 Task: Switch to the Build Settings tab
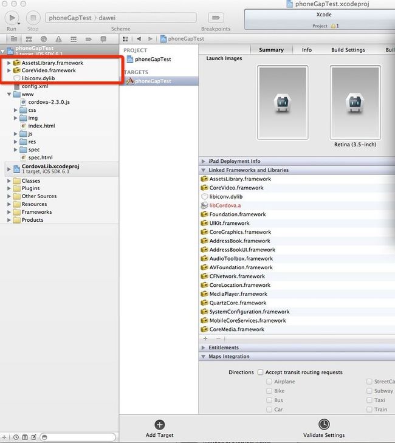(x=348, y=50)
